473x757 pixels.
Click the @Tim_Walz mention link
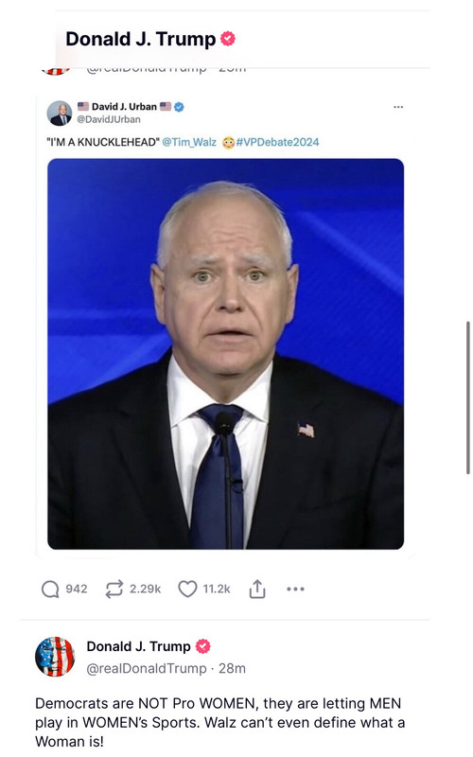coord(189,142)
